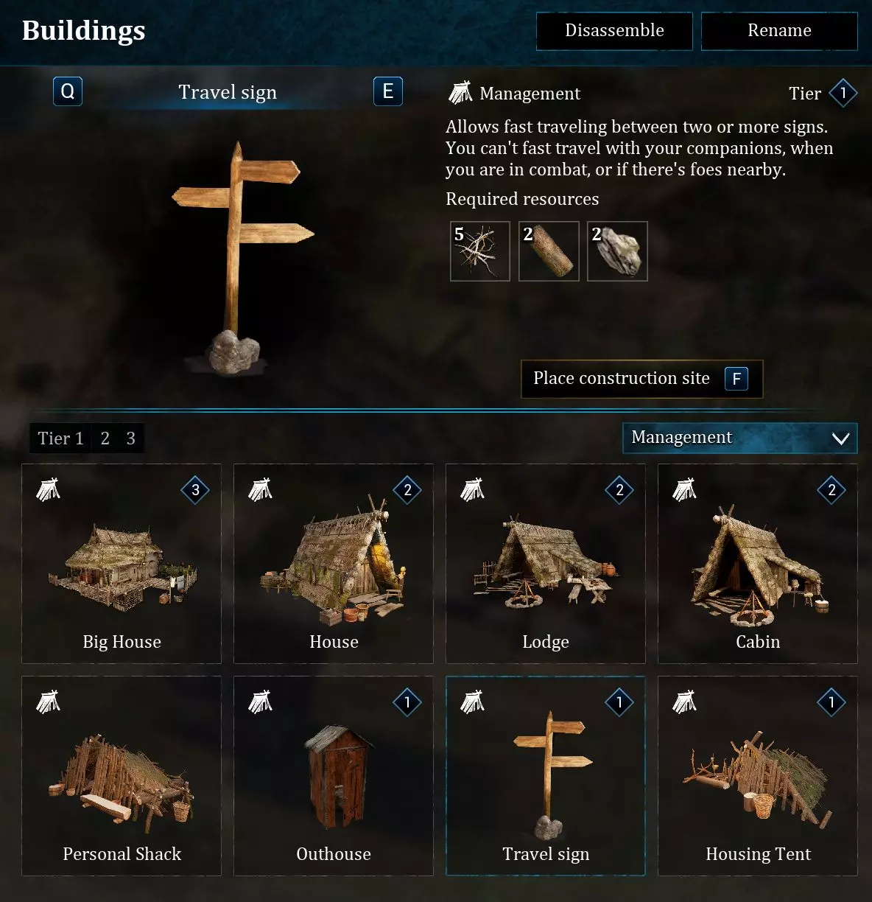Image resolution: width=872 pixels, height=902 pixels.
Task: Select the House building tile
Action: pyautogui.click(x=334, y=564)
